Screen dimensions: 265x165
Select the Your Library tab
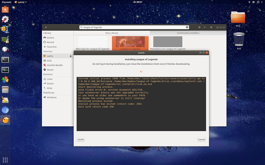(x=112, y=33)
